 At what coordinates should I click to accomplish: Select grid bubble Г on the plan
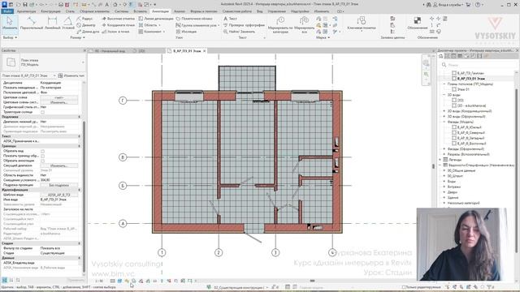click(x=123, y=100)
